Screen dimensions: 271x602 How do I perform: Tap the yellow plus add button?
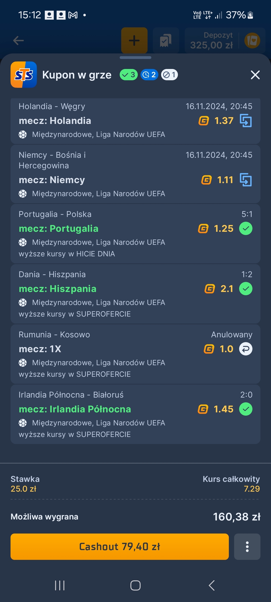click(x=134, y=40)
